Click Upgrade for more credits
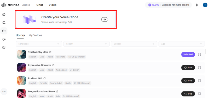This screenshot has width=209, height=98. (x=176, y=5)
